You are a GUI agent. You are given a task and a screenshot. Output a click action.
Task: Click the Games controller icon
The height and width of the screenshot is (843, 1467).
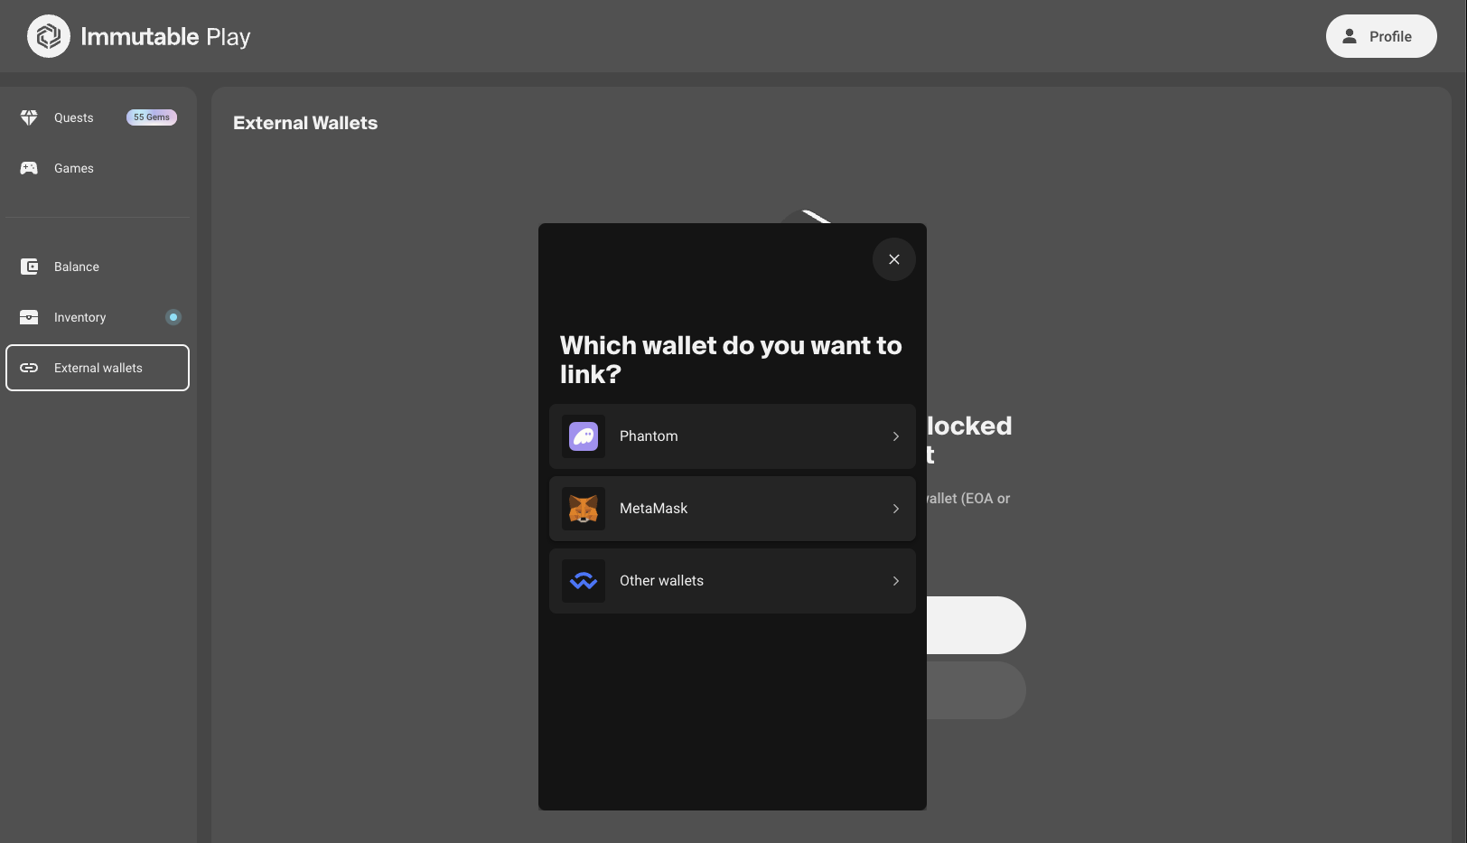(29, 168)
